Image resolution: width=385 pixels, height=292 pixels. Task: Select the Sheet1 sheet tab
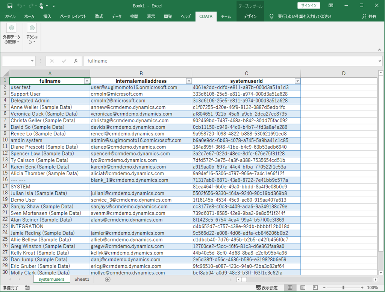click(x=82, y=279)
